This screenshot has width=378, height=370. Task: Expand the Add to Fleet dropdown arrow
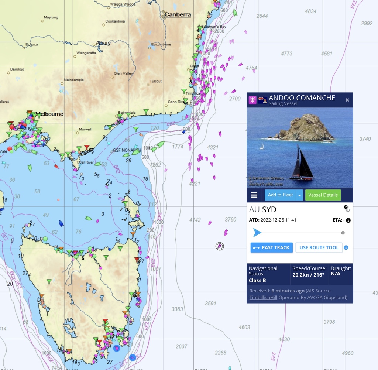point(299,195)
